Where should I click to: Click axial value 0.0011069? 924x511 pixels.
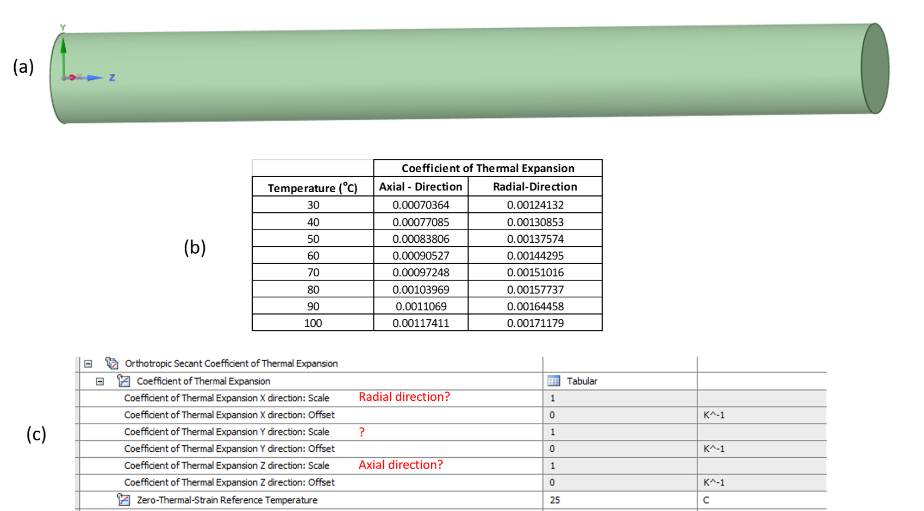pos(421,306)
